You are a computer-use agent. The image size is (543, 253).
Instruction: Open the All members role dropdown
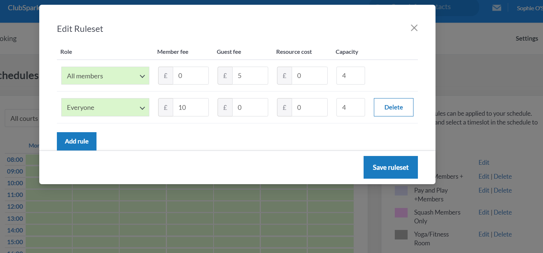tap(105, 76)
